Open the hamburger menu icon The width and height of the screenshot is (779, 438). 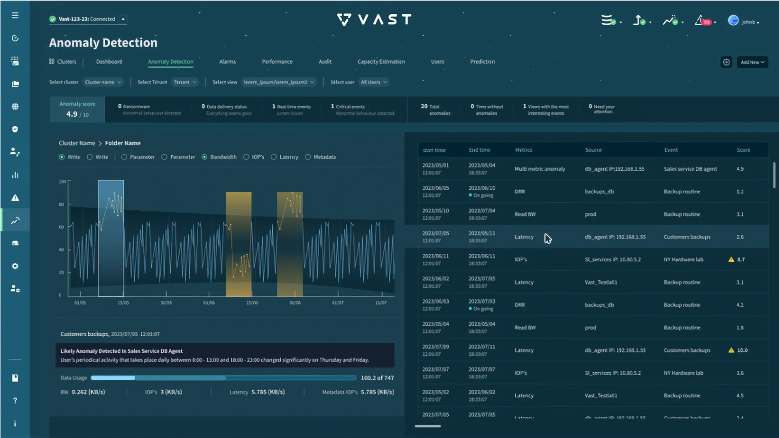click(x=15, y=15)
